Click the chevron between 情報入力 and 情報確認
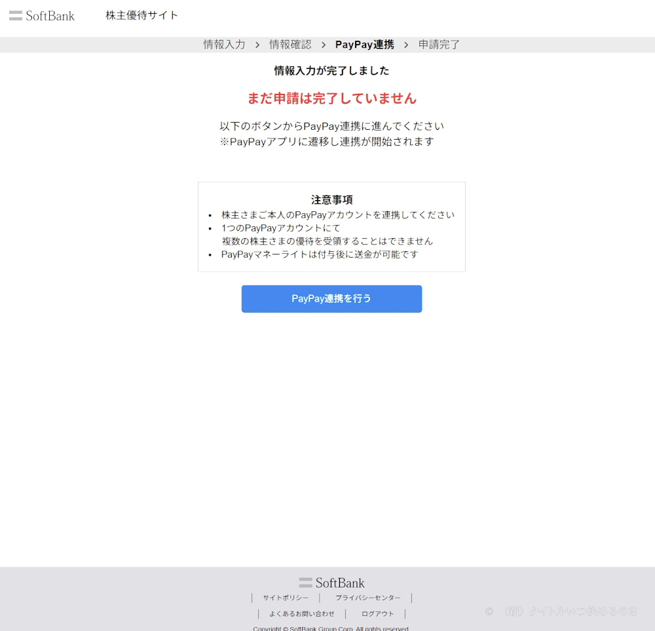This screenshot has width=655, height=631. point(257,45)
